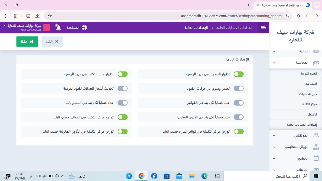The image size is (322, 181).
Task: Click the green حفظ save button
Action: (x=27, y=41)
